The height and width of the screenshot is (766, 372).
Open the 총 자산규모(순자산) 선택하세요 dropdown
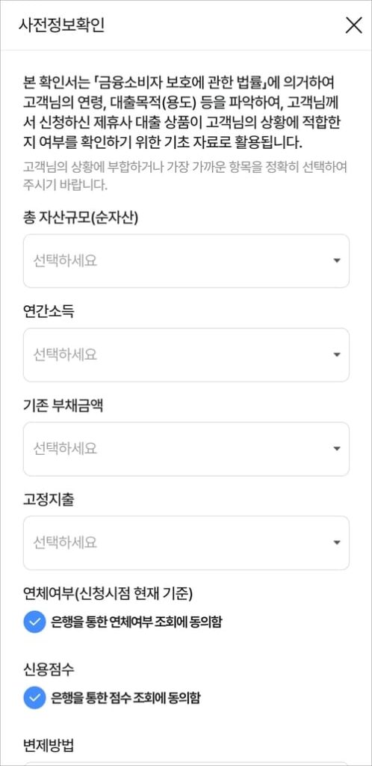186,261
